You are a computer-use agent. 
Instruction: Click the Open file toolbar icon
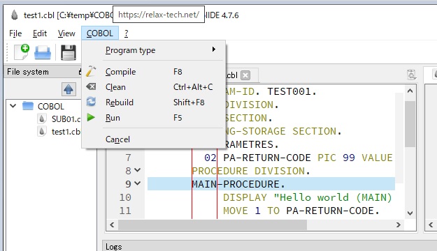pos(43,52)
